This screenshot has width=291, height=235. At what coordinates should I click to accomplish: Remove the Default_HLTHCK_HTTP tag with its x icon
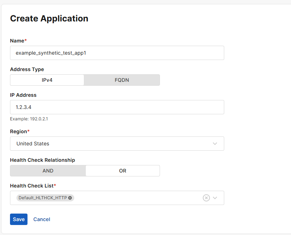click(x=70, y=198)
